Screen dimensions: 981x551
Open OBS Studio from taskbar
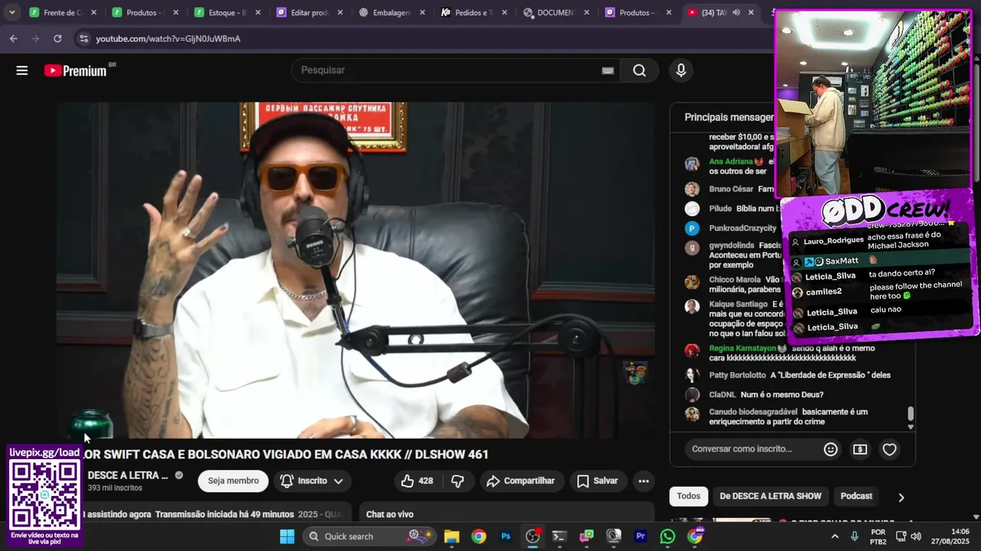tap(533, 536)
